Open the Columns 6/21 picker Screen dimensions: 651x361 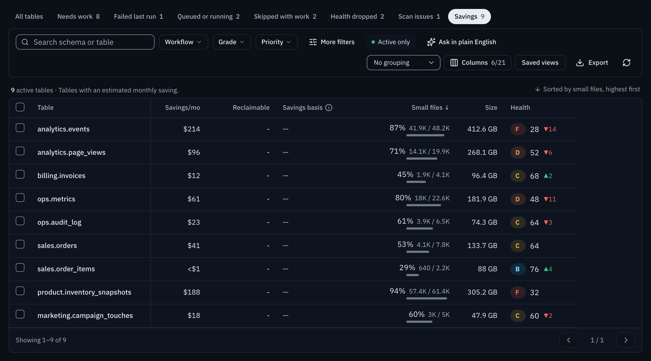tap(478, 63)
